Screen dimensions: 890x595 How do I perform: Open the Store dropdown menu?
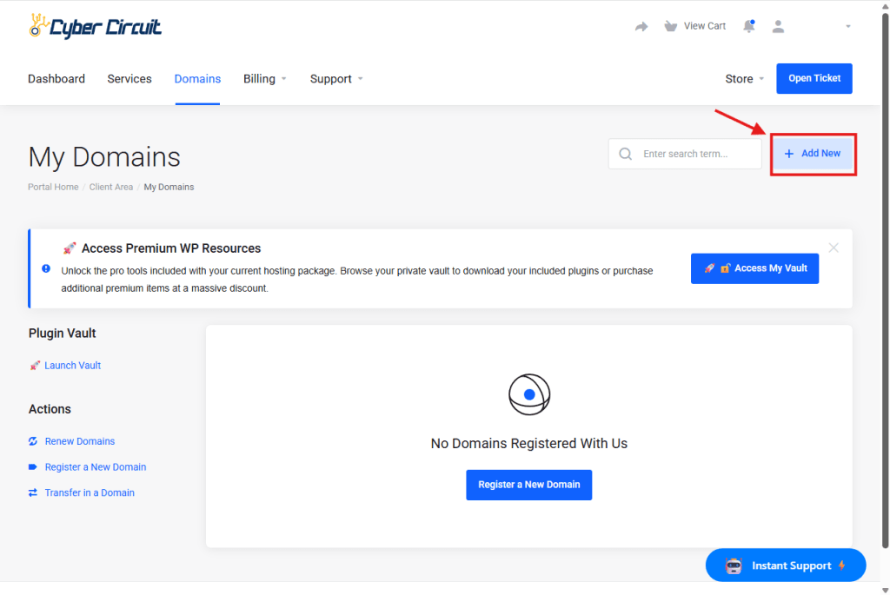click(744, 79)
